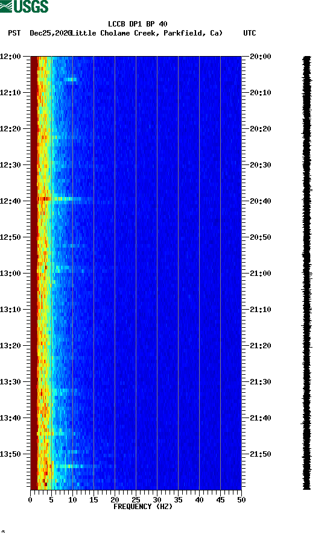Click the '20:40' UTC time label
The height and width of the screenshot is (538, 333).
coord(261,201)
